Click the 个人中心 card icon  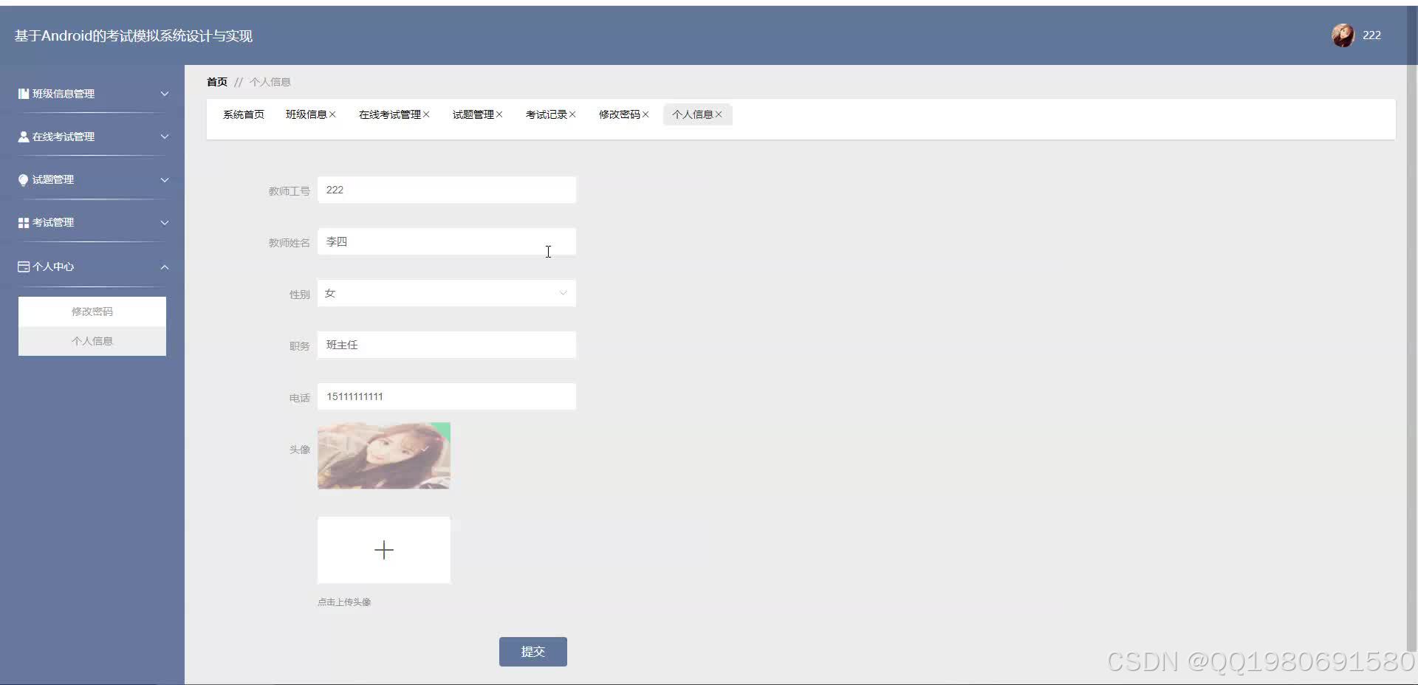[x=24, y=266]
